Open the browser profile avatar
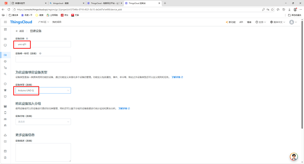The image size is (304, 164). (x=295, y=10)
